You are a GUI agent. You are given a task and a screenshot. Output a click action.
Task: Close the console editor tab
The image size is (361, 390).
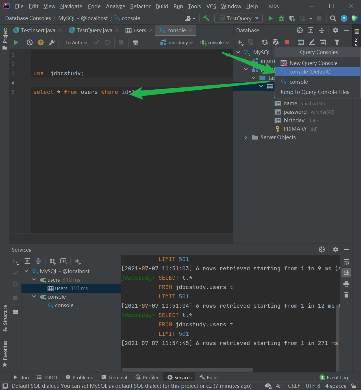point(191,30)
